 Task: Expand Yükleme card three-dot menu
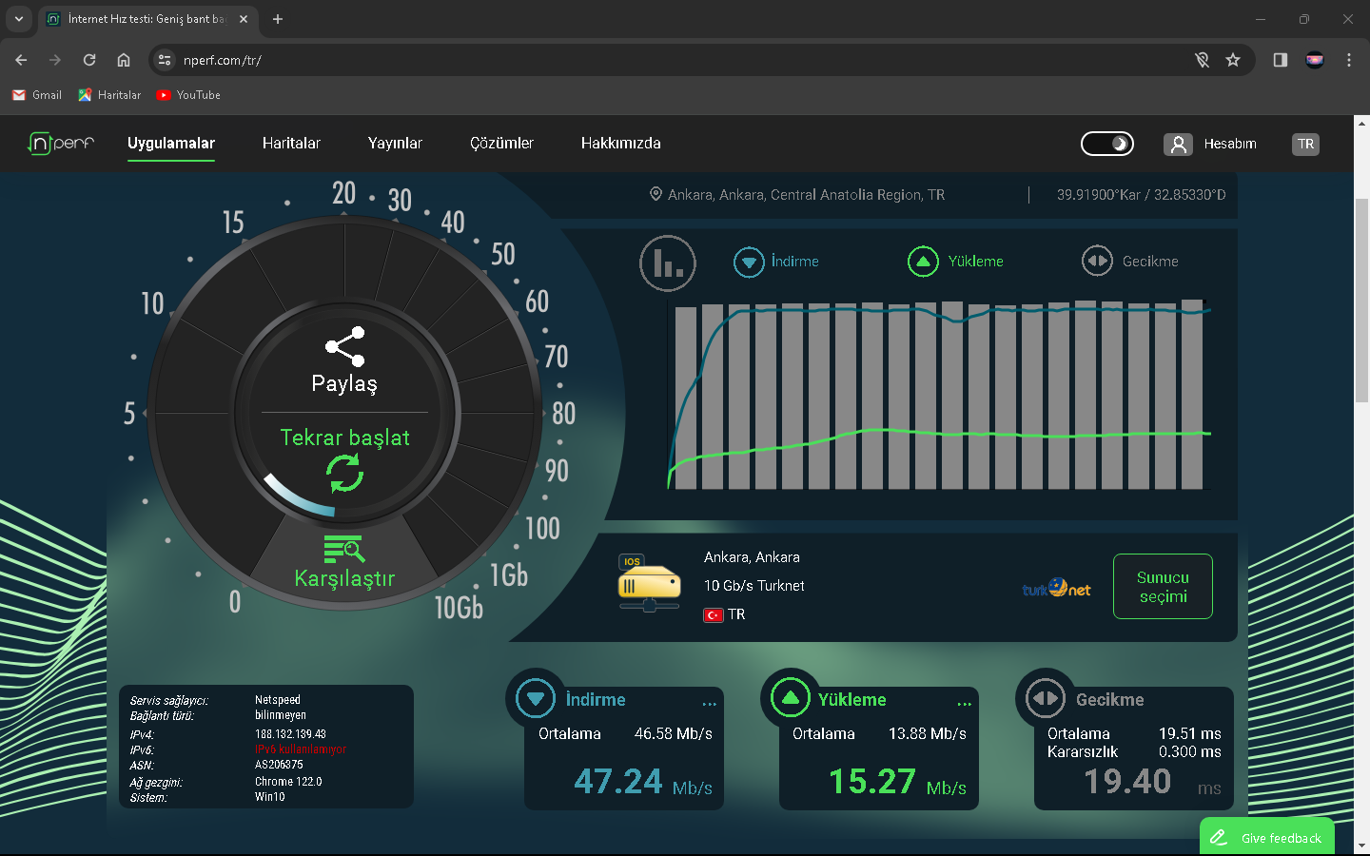(964, 704)
